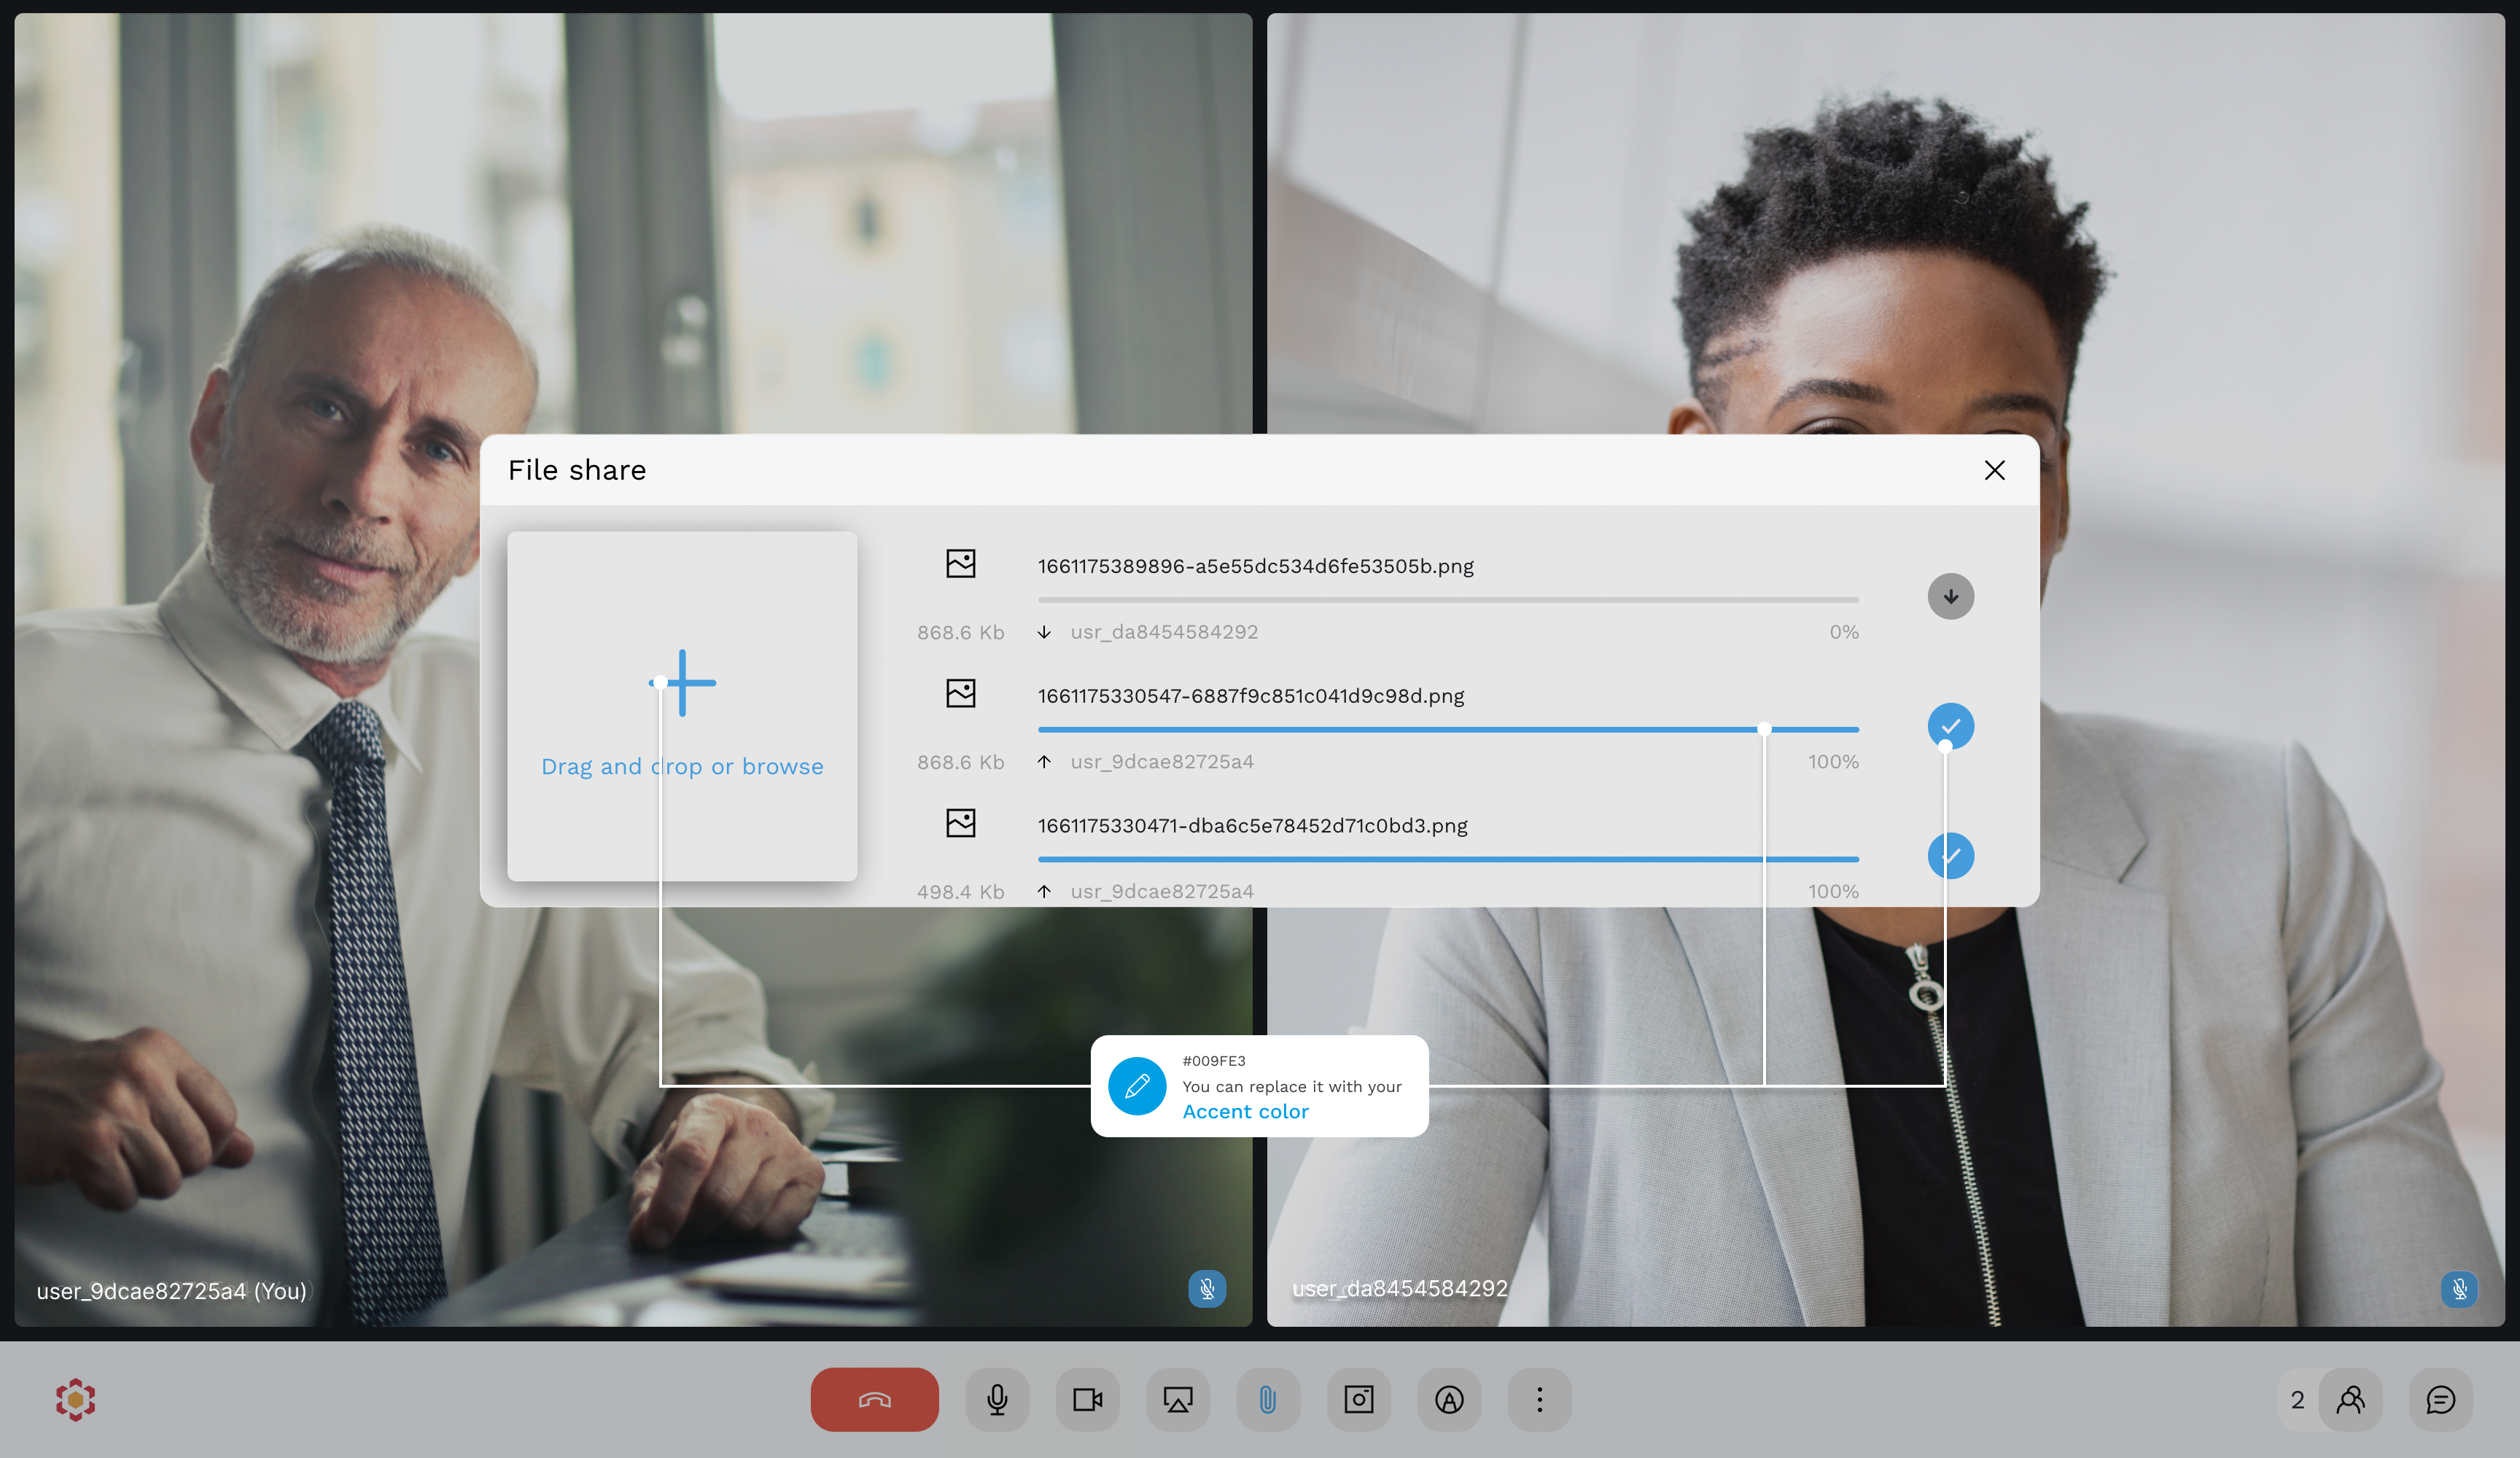Viewport: 2520px width, 1458px height.
Task: Click the image icon of the 1661175330471 file
Action: [x=961, y=823]
